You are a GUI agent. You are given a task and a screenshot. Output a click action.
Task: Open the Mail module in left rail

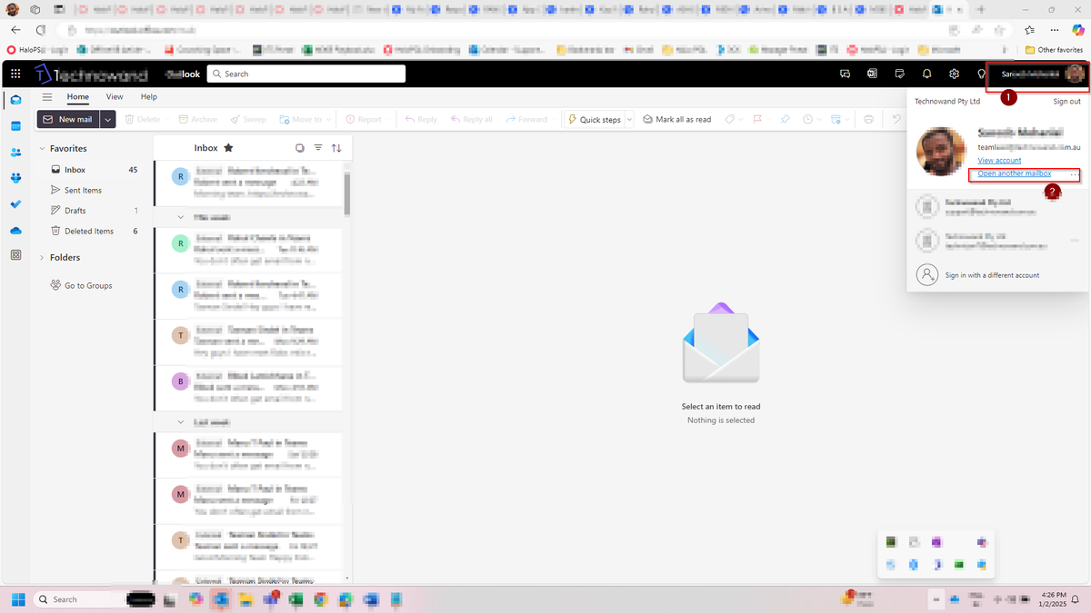(x=15, y=100)
